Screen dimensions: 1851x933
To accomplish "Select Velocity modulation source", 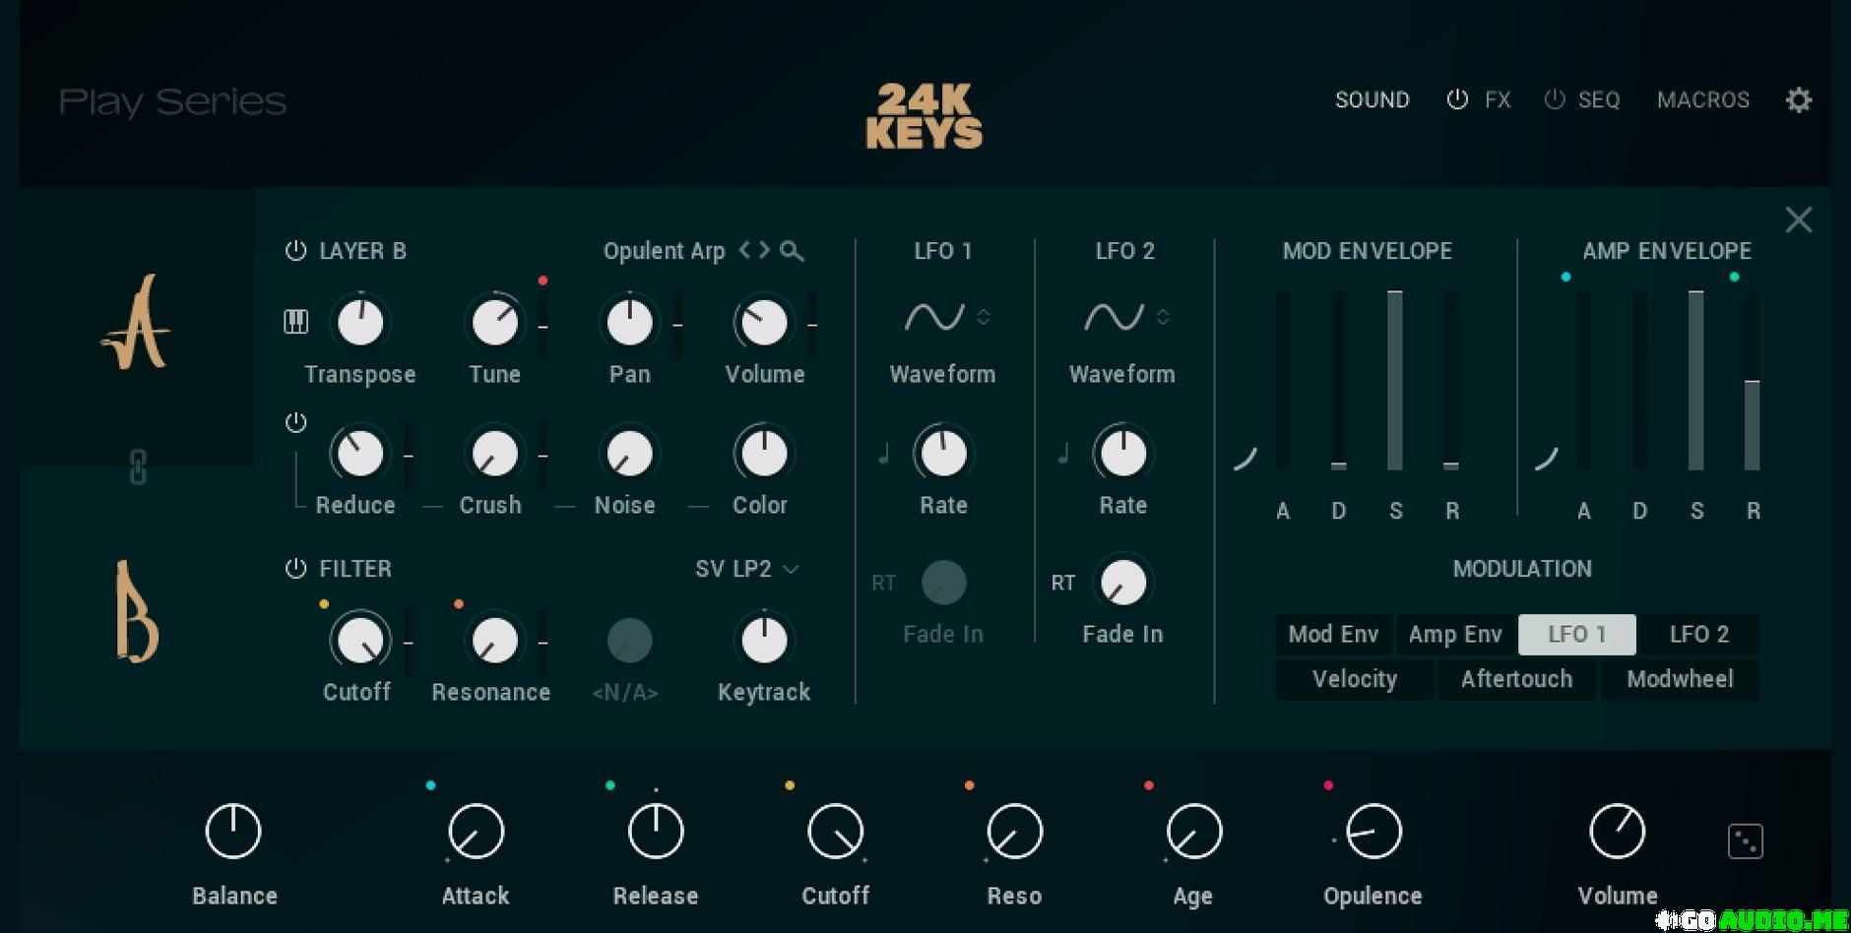I will (1355, 679).
